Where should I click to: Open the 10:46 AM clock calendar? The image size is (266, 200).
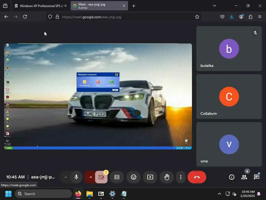248,194
